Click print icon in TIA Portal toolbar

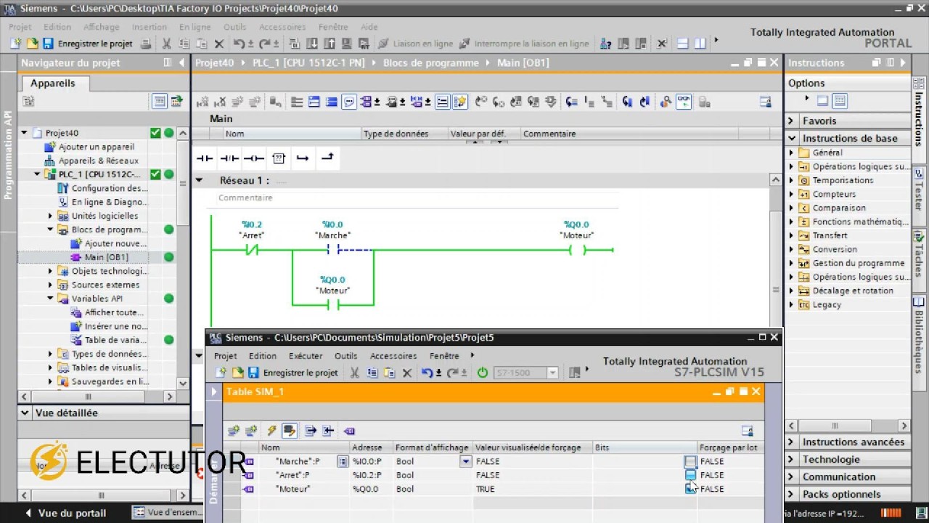point(145,44)
